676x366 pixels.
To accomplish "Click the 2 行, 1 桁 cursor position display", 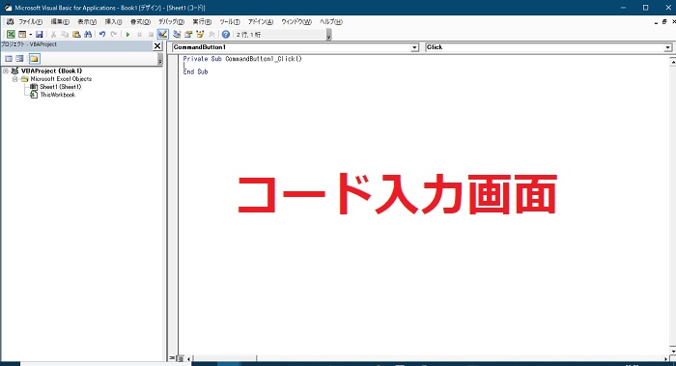I will 248,35.
